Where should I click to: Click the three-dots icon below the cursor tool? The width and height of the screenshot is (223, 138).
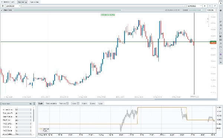pos(220,7)
